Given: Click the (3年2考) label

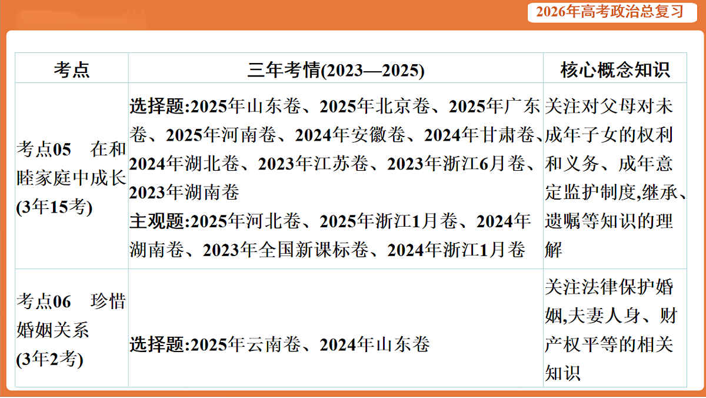Looking at the screenshot, I should pos(49,358).
